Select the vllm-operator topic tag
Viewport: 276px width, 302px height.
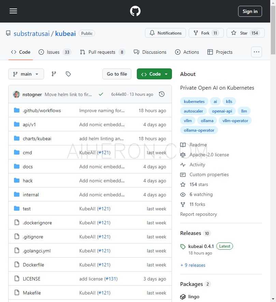click(235, 120)
